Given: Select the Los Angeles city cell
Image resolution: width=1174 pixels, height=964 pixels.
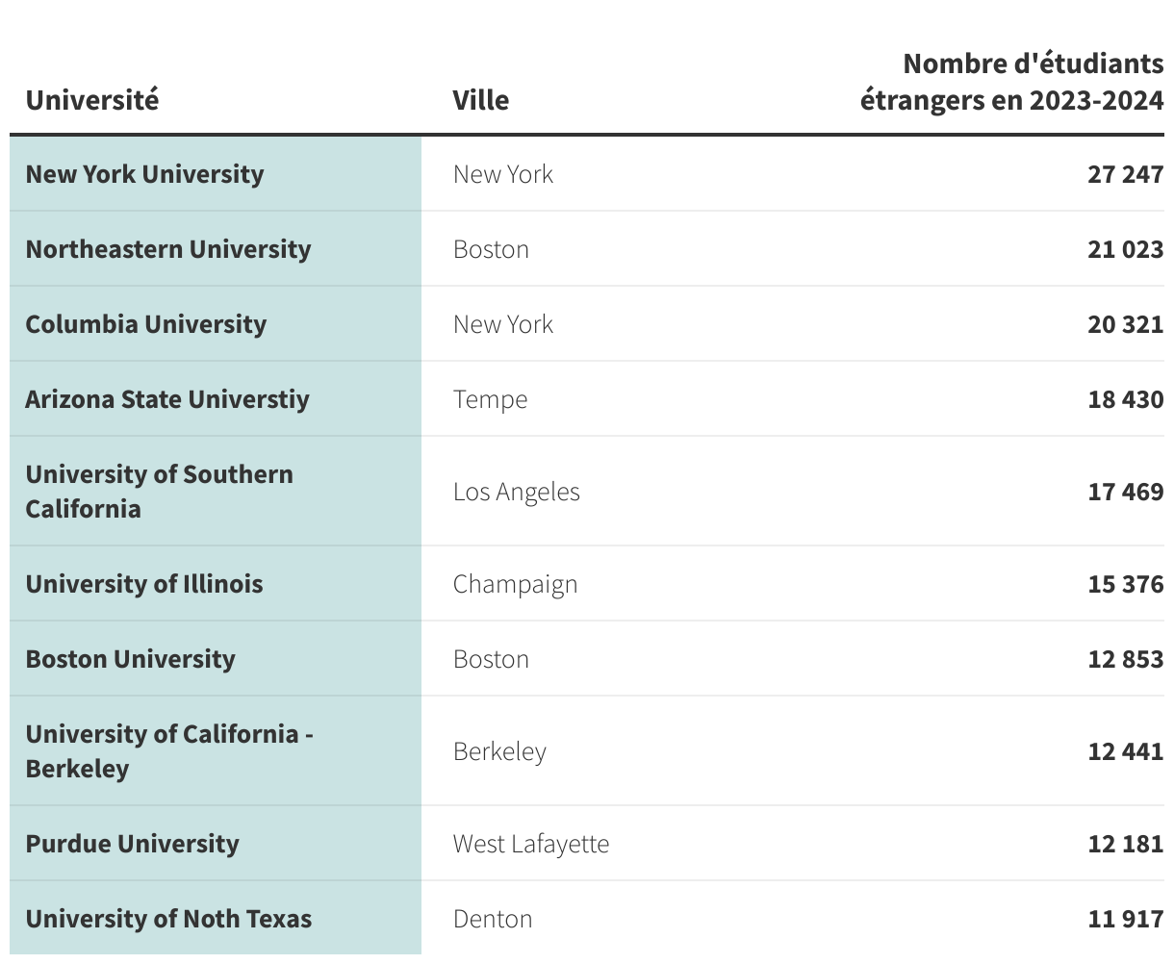Looking at the screenshot, I should click(517, 492).
